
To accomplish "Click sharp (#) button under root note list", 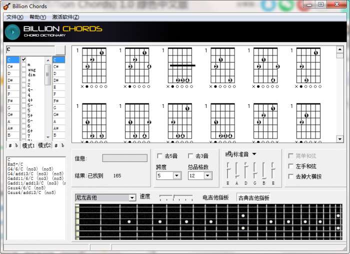I will (10, 145).
